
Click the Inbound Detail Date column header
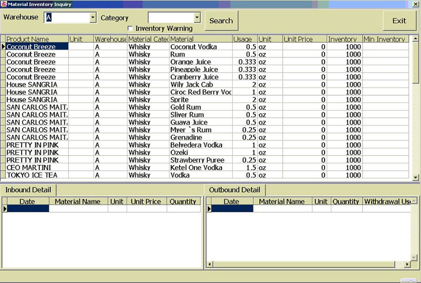point(28,202)
